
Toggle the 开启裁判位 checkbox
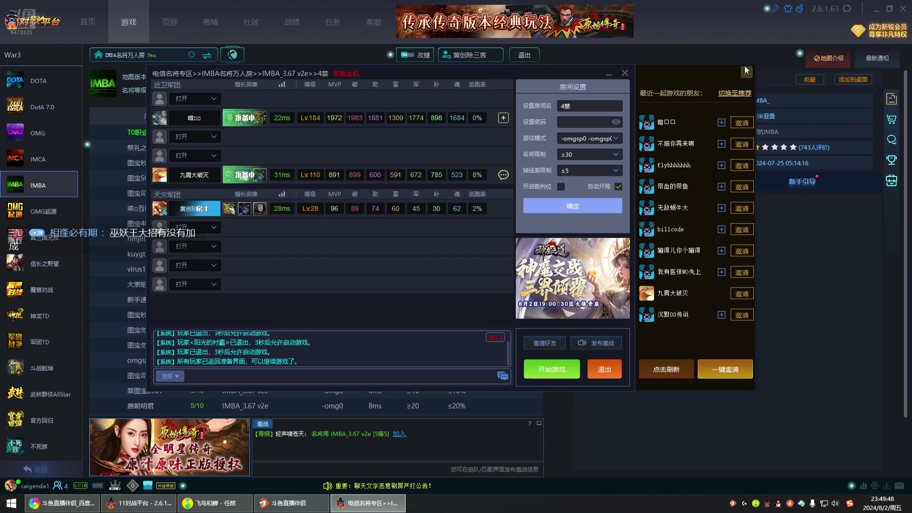tap(561, 187)
